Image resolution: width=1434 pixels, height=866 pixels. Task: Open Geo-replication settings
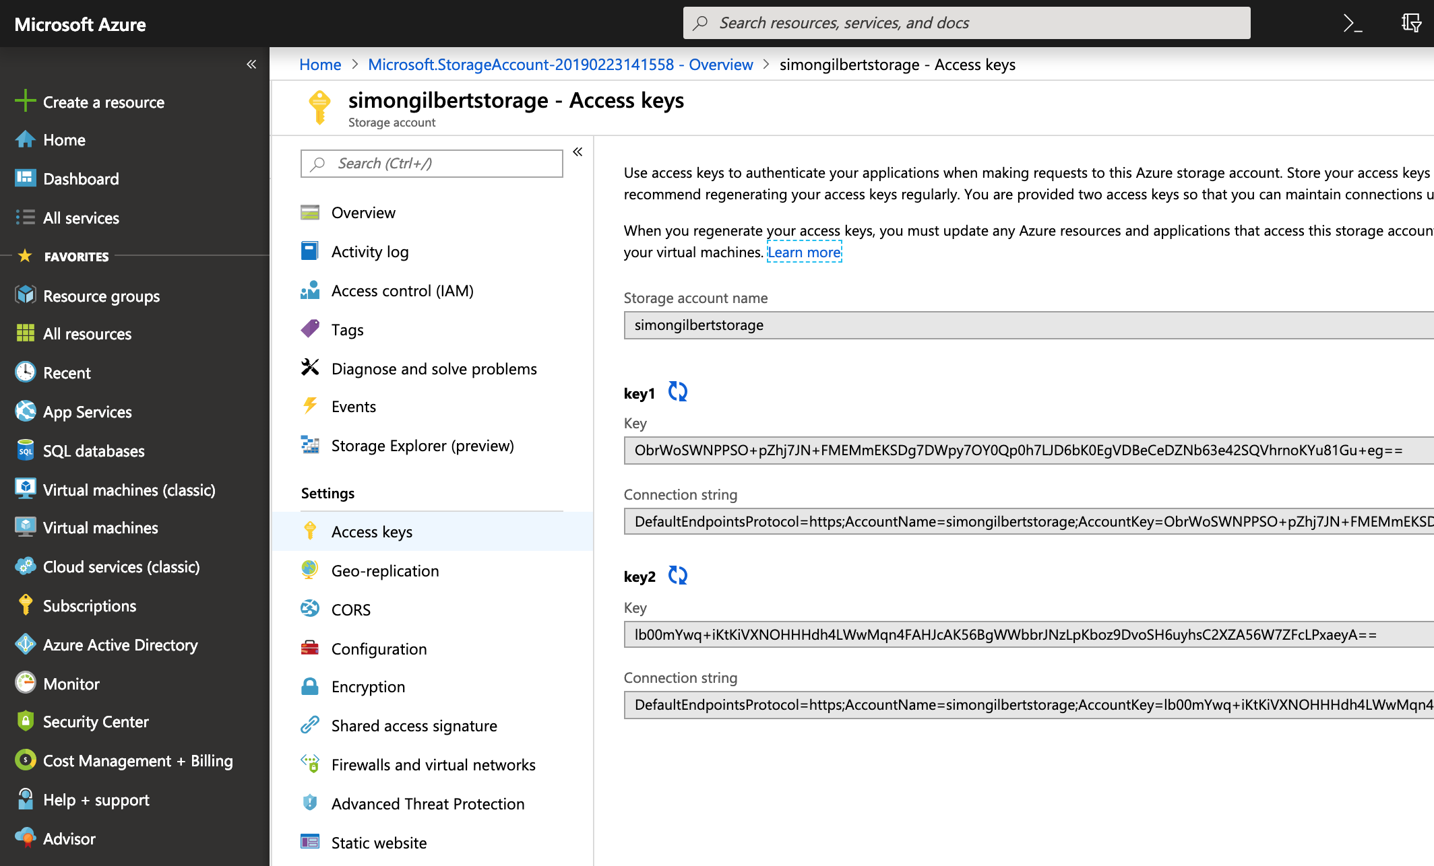384,569
